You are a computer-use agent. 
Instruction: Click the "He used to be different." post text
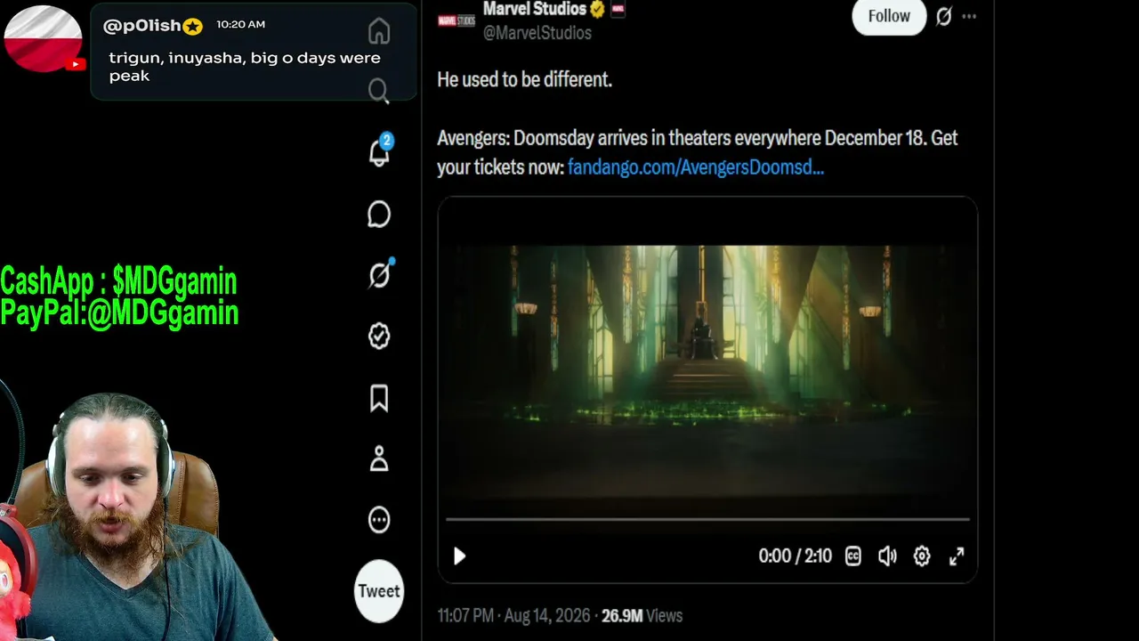(524, 79)
